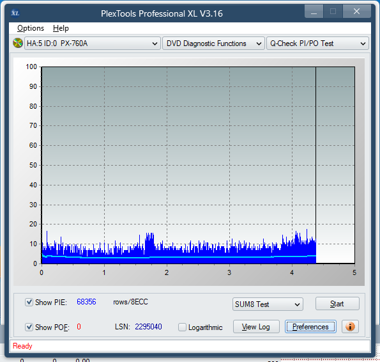This screenshot has width=380, height=362.
Task: Minimize the PlexTools window
Action: 314,12
